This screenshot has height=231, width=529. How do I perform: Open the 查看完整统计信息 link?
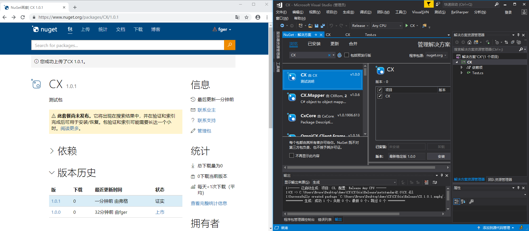209,203
